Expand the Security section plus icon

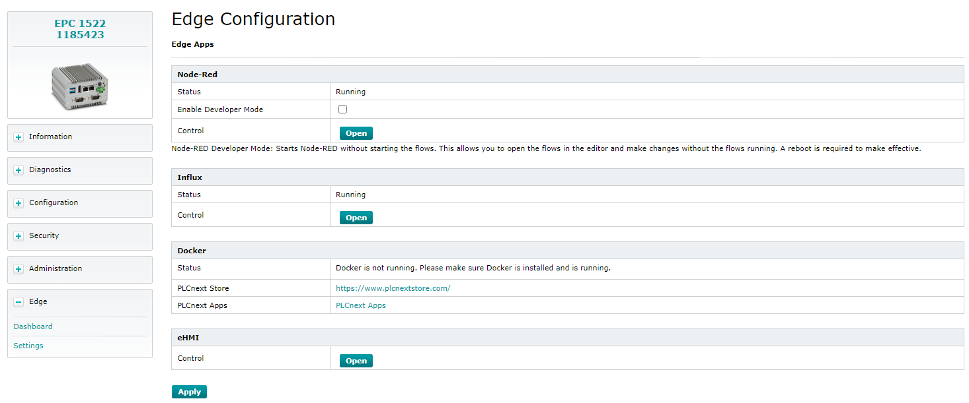click(x=19, y=236)
